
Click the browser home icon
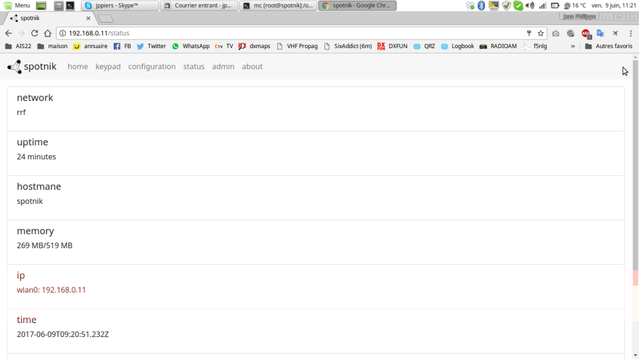(x=48, y=33)
